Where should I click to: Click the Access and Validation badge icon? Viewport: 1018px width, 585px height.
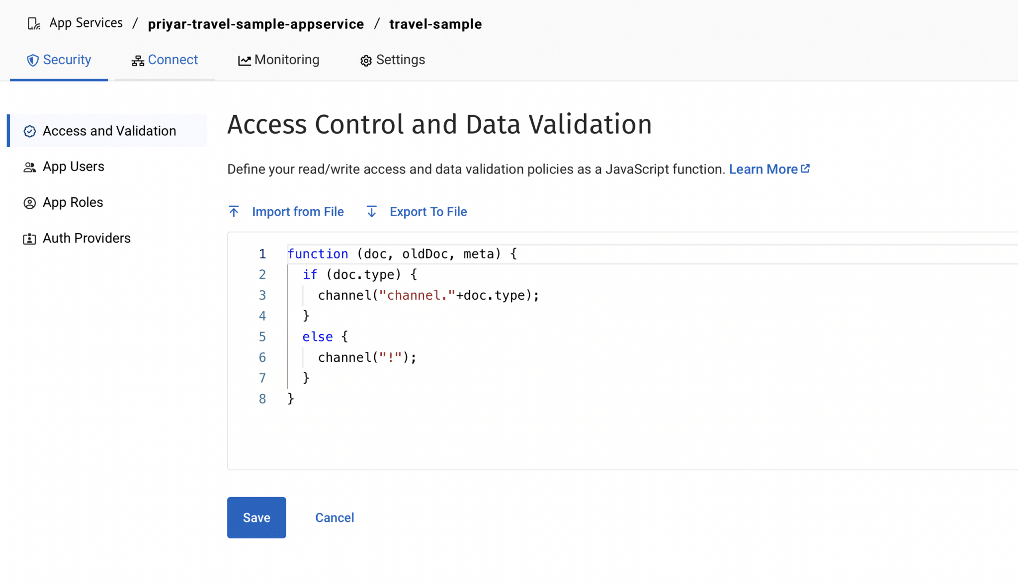30,131
